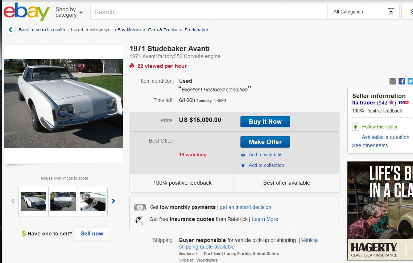Share listing on Facebook icon

(402, 81)
